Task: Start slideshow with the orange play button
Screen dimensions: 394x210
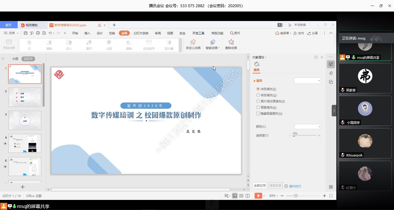Action: 258,196
